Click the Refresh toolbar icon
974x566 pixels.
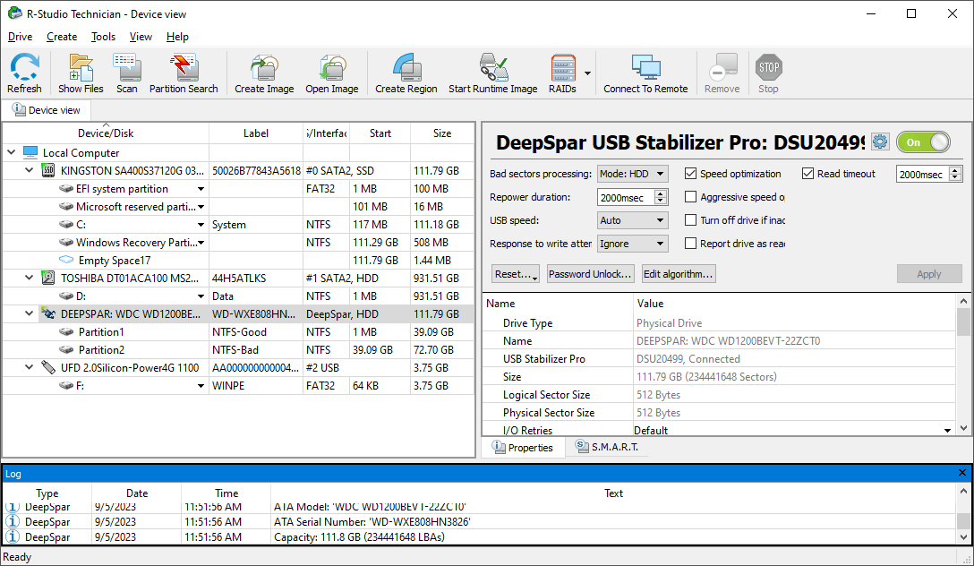[24, 68]
